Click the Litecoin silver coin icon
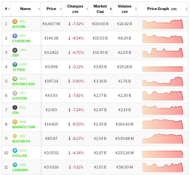 [15, 93]
